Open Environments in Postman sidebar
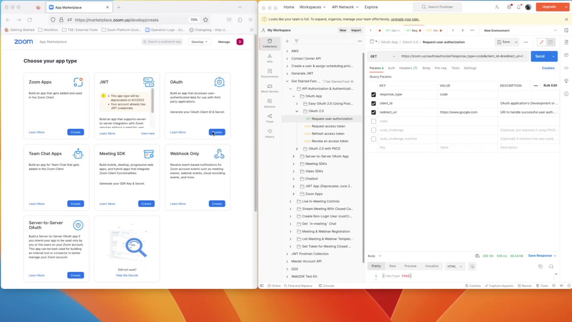The width and height of the screenshot is (572, 322). (269, 73)
